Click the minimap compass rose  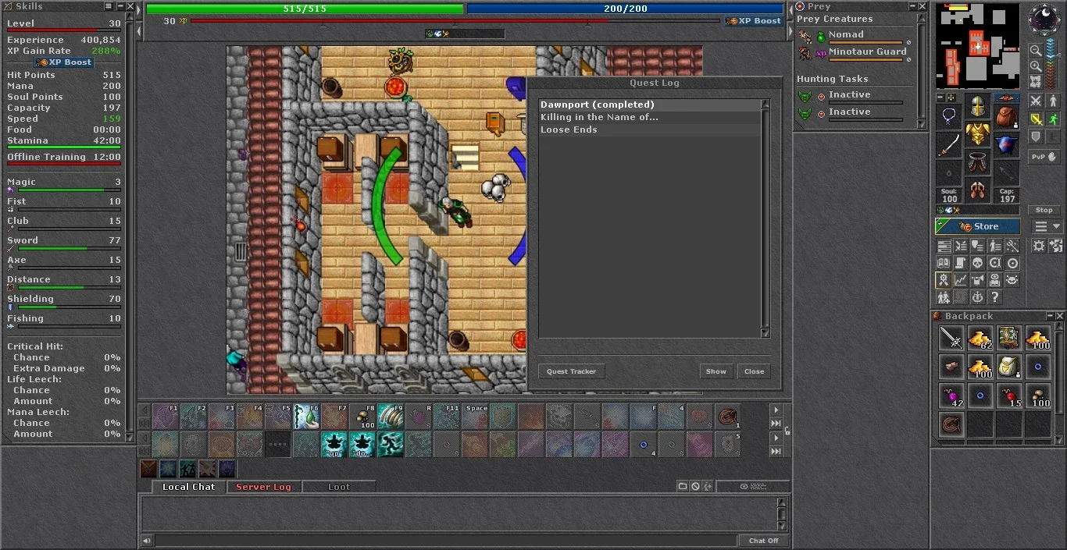1045,18
